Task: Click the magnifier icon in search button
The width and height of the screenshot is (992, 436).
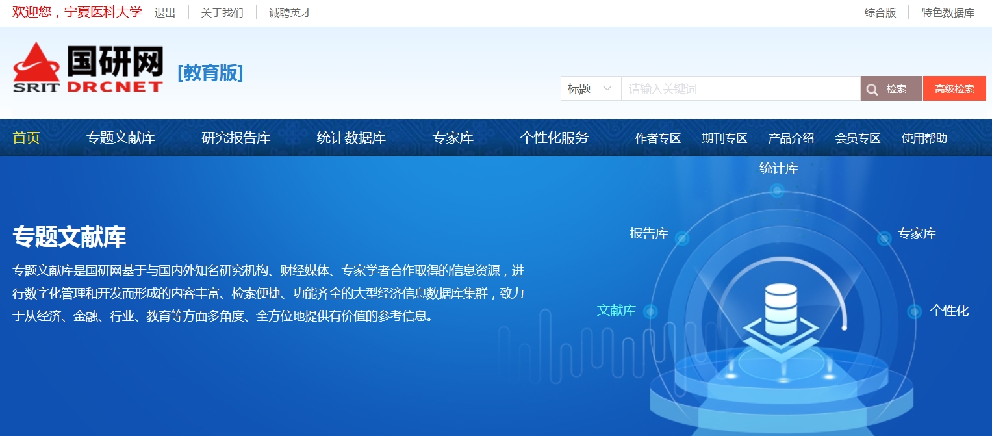Action: (872, 89)
